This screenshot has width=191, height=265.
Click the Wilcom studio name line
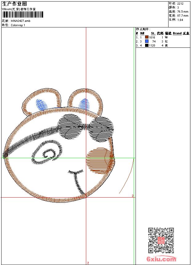[x=19, y=9]
